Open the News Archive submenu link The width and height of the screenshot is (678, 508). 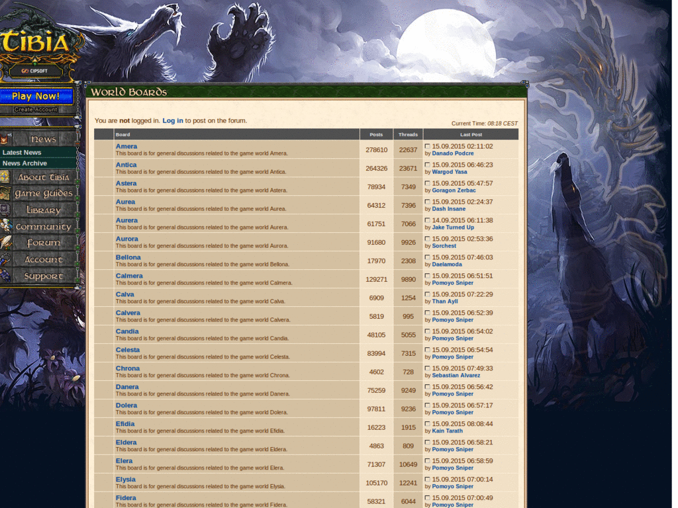(x=24, y=163)
